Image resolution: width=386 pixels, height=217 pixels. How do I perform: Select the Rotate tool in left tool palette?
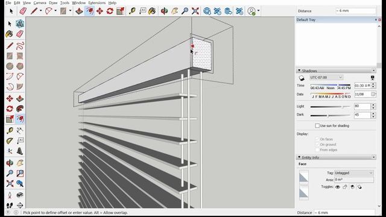(10, 108)
